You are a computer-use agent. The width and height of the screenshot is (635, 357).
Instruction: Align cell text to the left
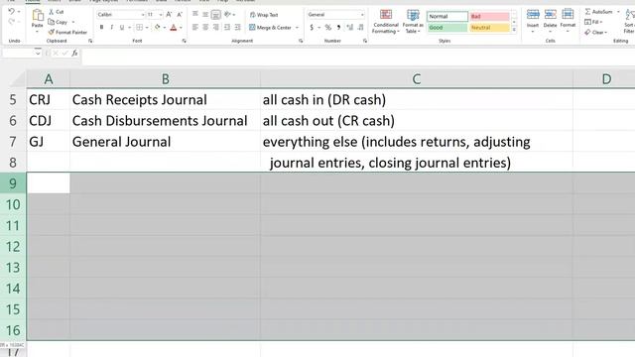(195, 28)
